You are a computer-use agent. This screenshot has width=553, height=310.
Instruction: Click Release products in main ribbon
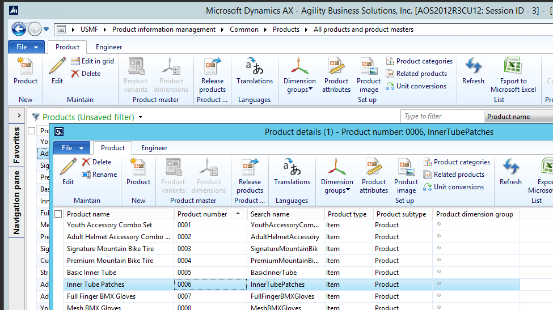pos(212,75)
